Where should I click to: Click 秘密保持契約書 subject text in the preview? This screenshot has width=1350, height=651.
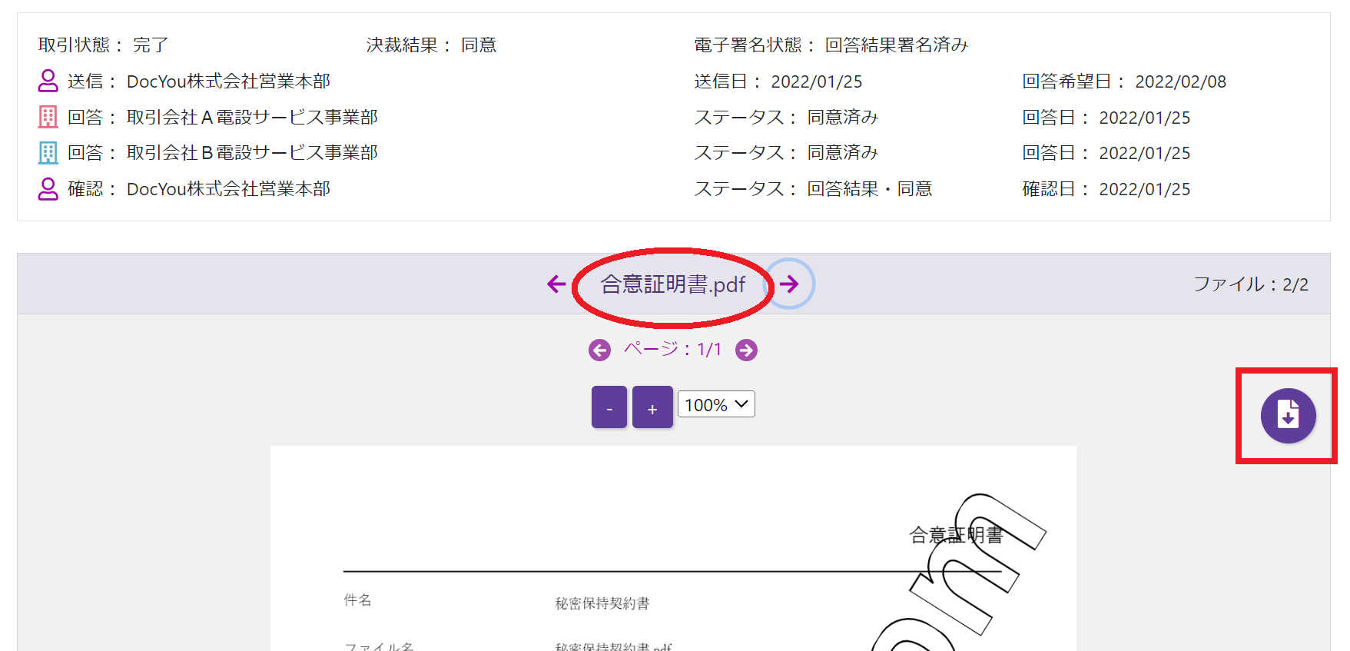tap(602, 603)
